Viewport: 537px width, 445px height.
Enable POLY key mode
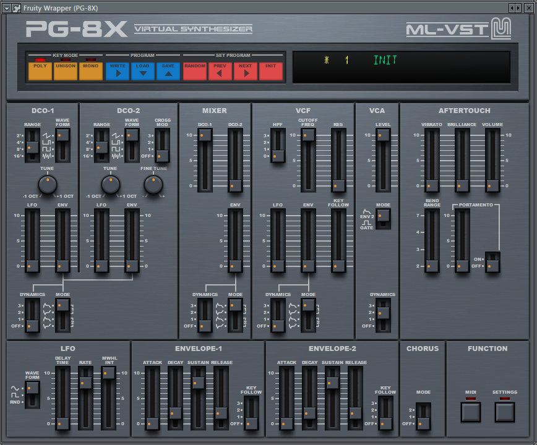click(x=40, y=71)
